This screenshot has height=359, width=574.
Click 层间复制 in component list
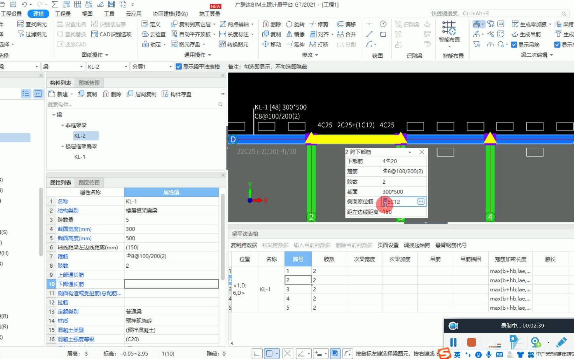tap(142, 94)
